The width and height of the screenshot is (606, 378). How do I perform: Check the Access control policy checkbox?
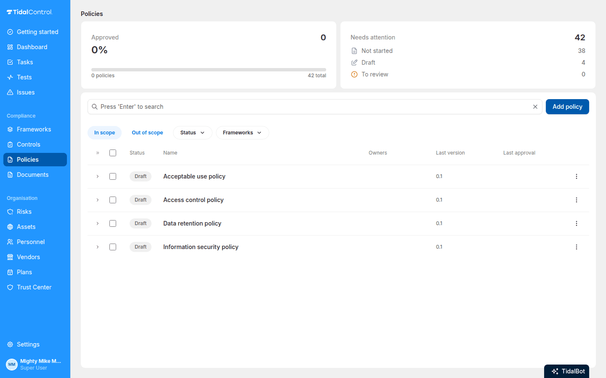[x=113, y=200]
